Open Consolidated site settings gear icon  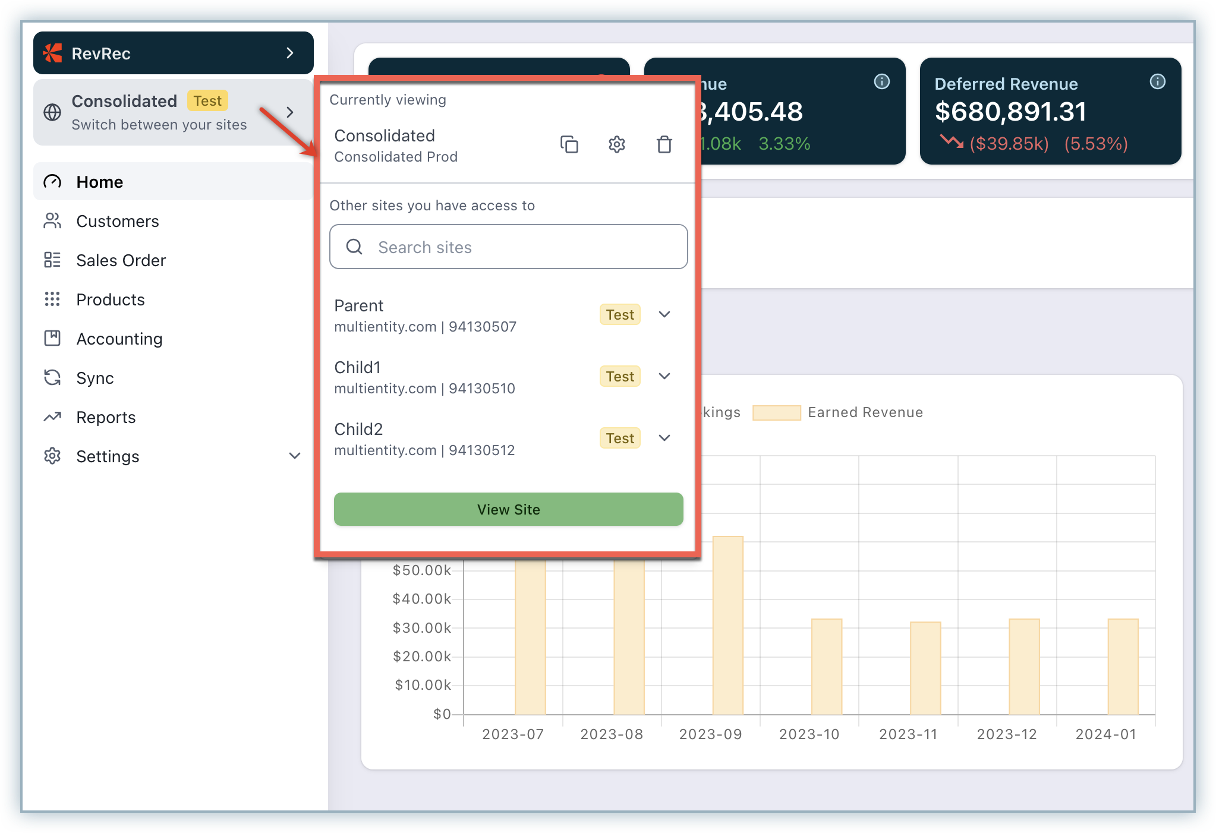[x=616, y=144]
